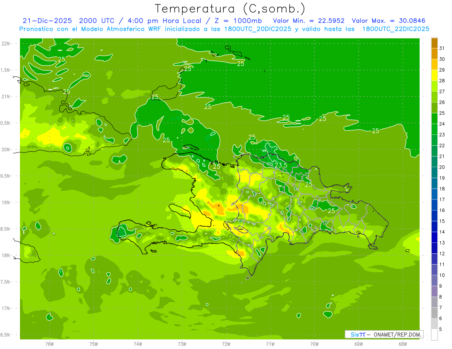Click the colorbar swatch between 25 and 26
The height and width of the screenshot is (349, 452).
(434, 108)
